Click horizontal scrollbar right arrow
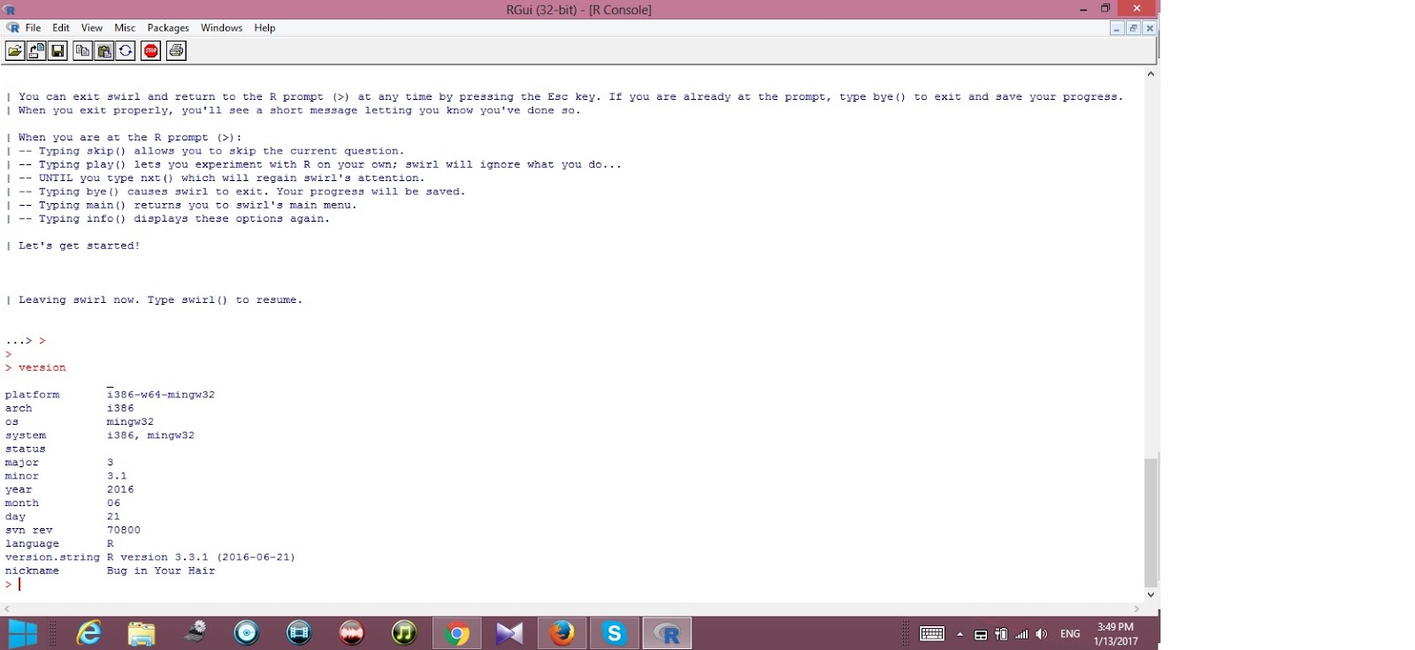The height and width of the screenshot is (650, 1415). point(1136,608)
